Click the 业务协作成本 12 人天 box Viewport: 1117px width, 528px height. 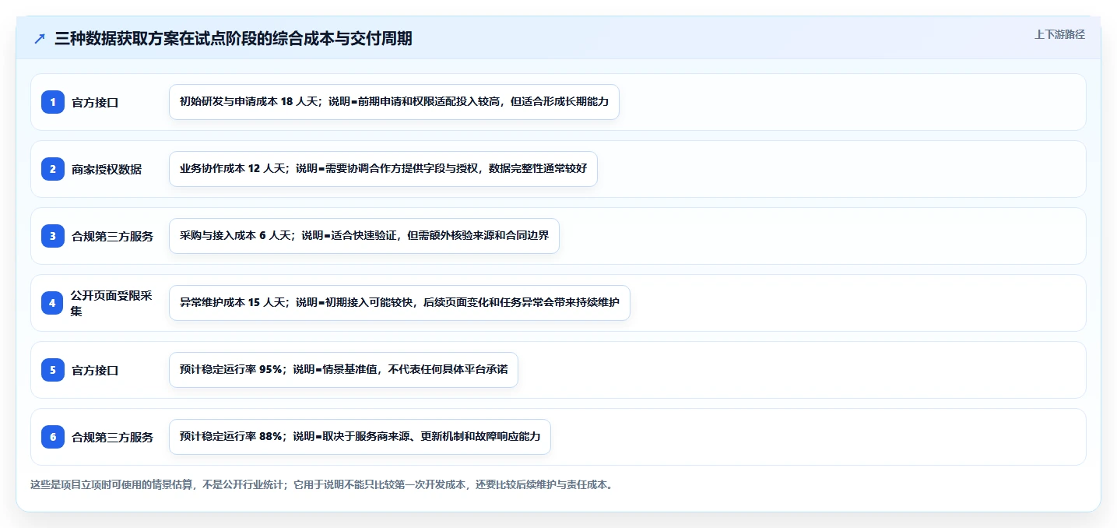click(x=383, y=169)
